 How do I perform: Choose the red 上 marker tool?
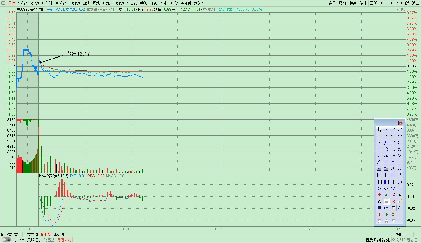click(379, 214)
